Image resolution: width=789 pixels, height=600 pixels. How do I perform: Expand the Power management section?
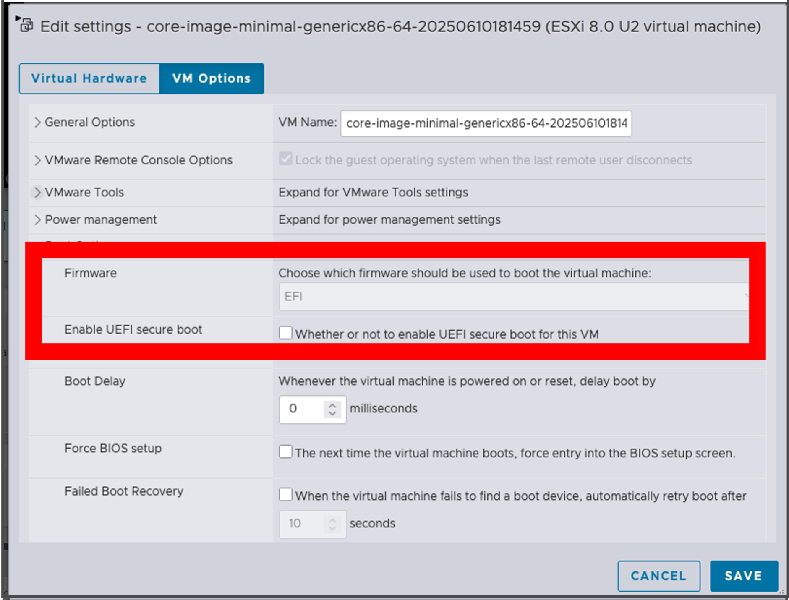[37, 219]
